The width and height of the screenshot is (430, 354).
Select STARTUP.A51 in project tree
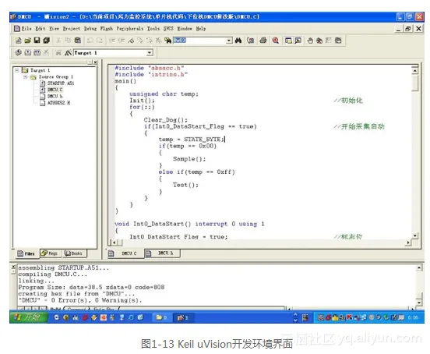click(x=61, y=83)
